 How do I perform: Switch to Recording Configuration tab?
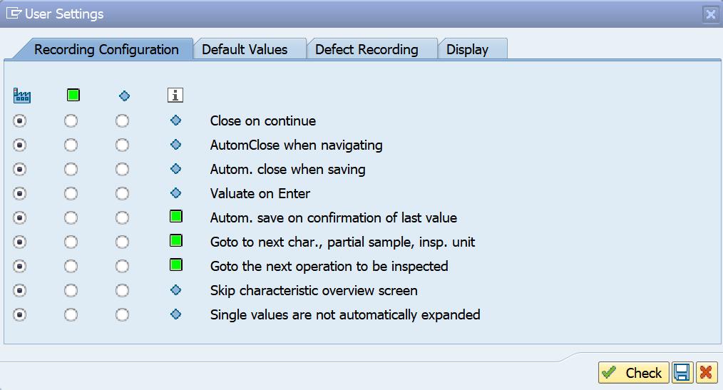pos(106,49)
